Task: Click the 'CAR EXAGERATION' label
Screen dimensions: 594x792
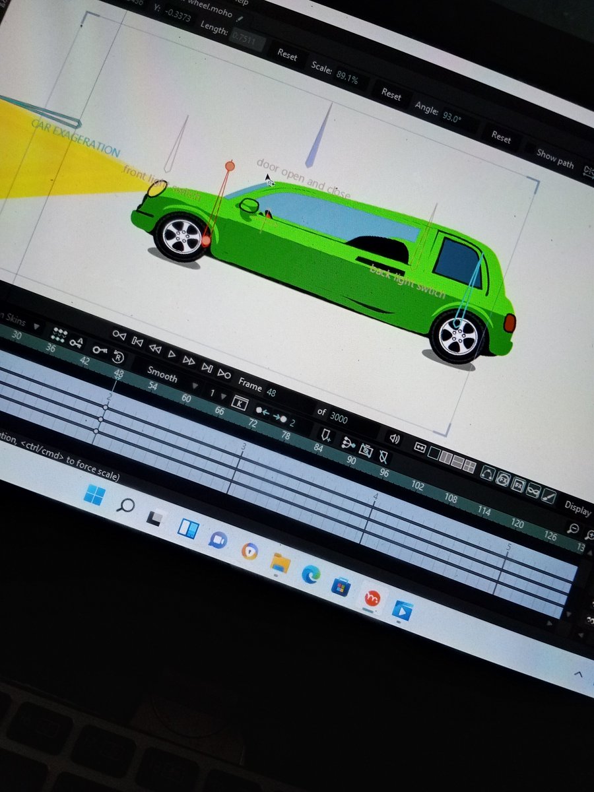Action: point(75,137)
